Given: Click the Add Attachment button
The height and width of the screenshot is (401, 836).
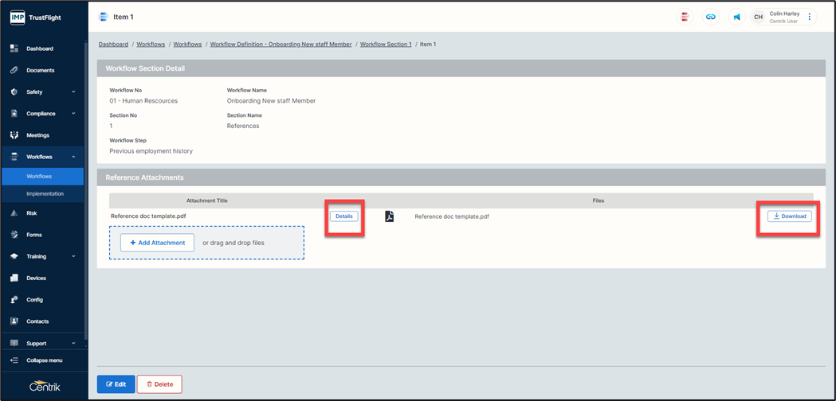Looking at the screenshot, I should pos(157,243).
